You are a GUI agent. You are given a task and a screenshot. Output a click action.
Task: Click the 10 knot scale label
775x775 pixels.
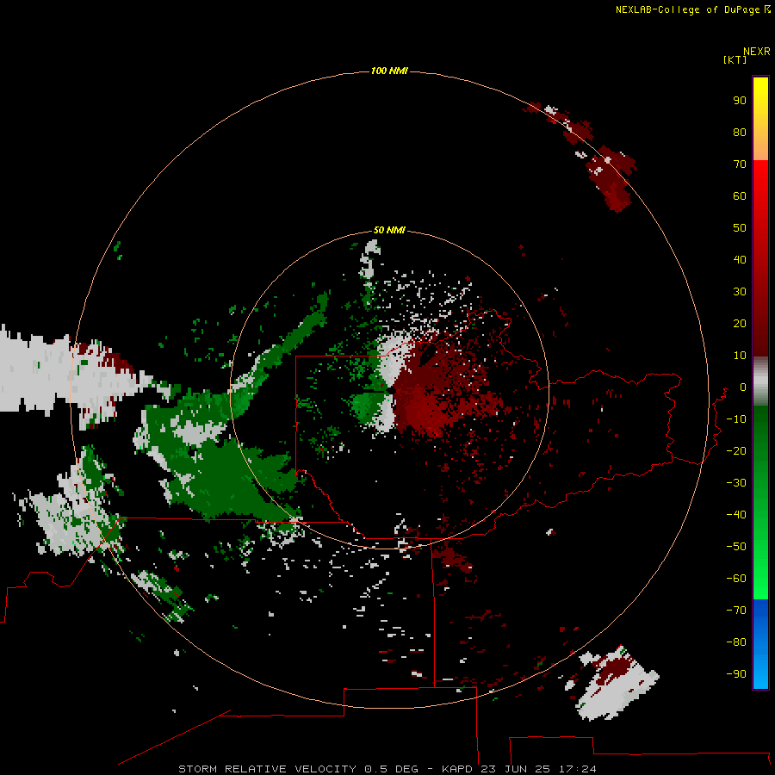[740, 356]
